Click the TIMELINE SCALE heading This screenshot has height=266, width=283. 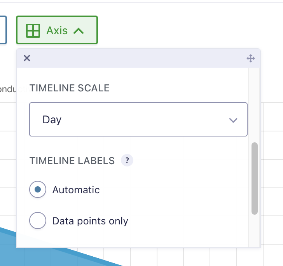coord(69,88)
